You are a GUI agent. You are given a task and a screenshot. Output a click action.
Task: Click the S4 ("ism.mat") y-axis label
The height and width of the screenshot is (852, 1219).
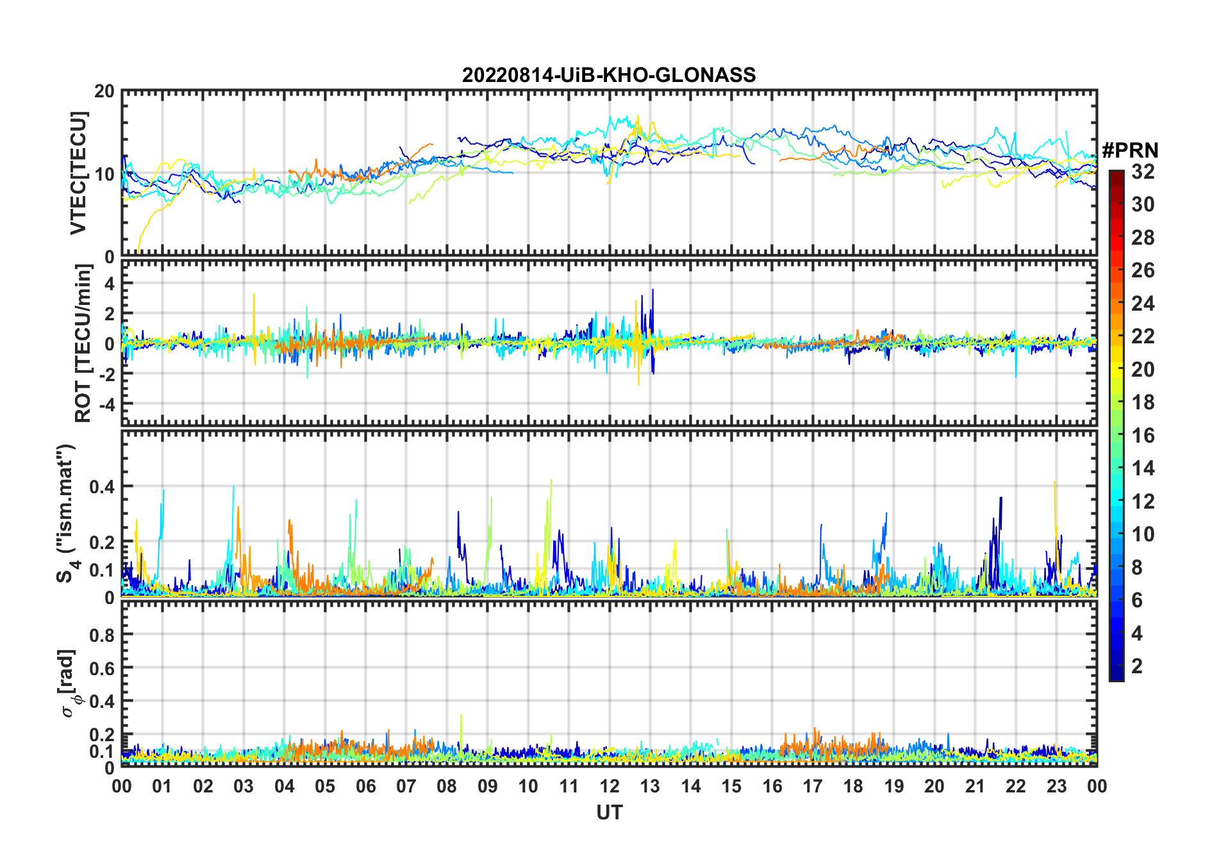(x=66, y=513)
